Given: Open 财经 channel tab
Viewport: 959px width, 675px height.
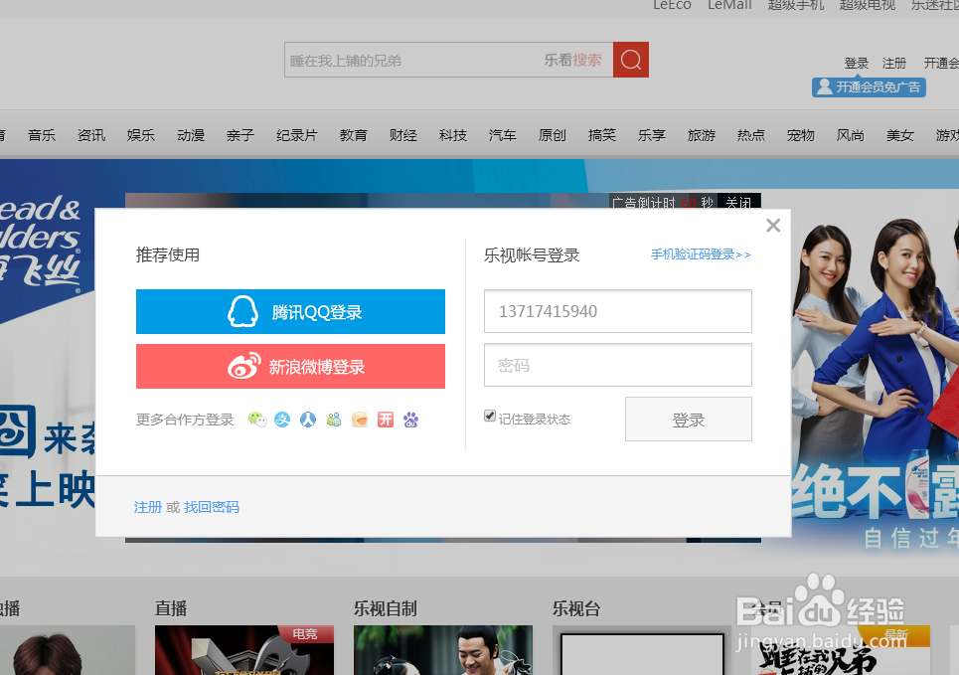Looking at the screenshot, I should tap(403, 135).
